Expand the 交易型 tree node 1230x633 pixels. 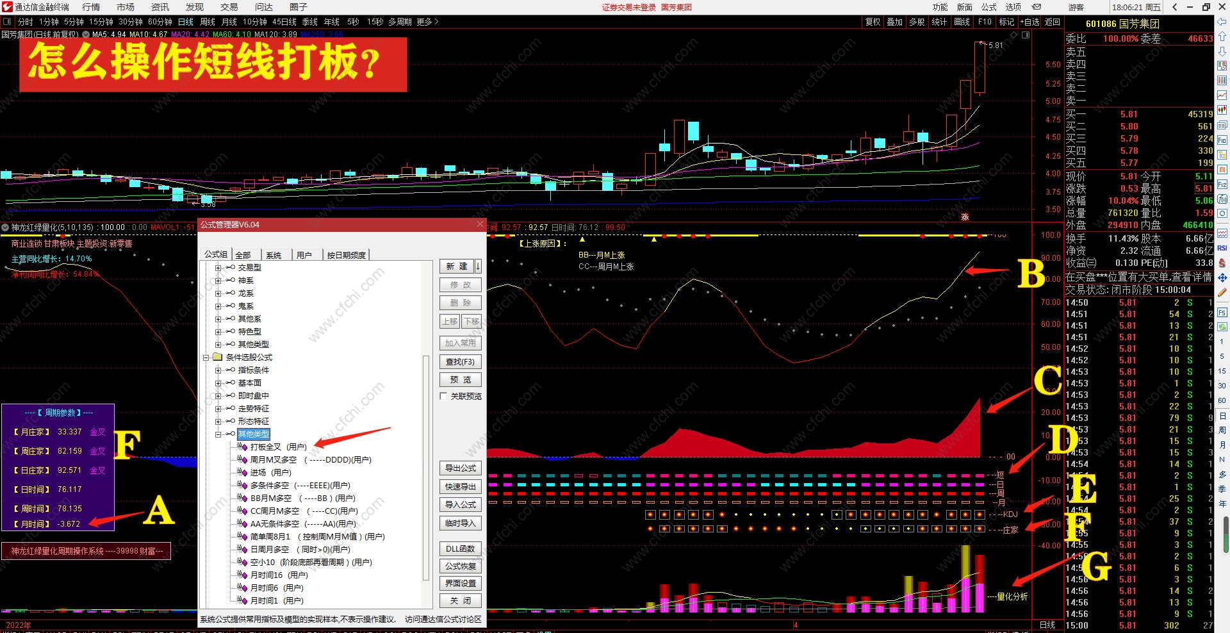coord(218,268)
